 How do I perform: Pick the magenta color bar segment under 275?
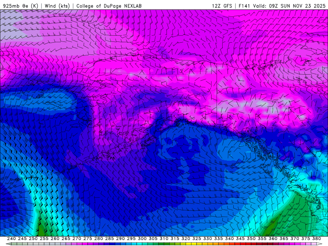click(x=85, y=244)
